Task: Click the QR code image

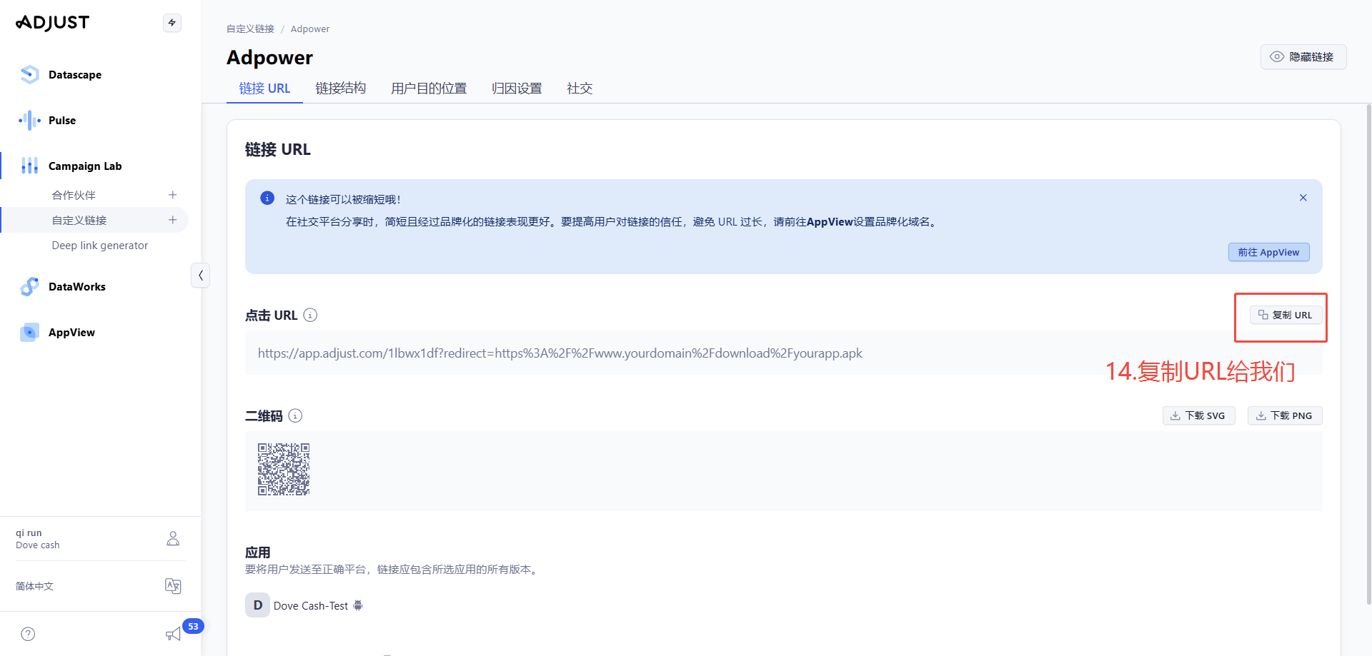Action: pyautogui.click(x=284, y=469)
